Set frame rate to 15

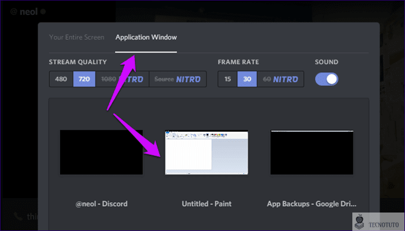(227, 79)
